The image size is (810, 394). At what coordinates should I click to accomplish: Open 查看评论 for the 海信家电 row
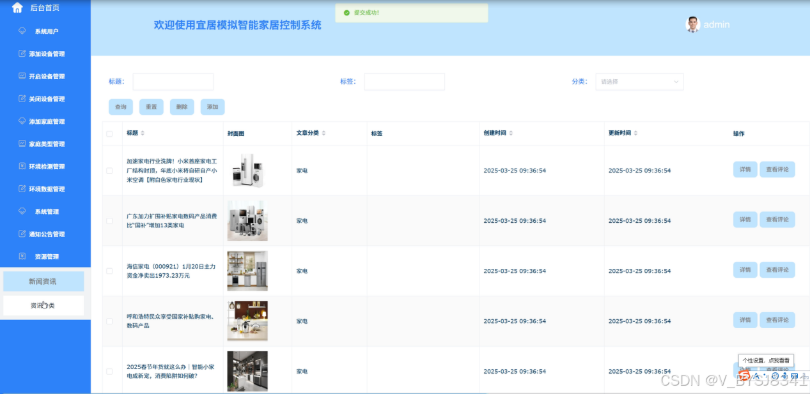point(777,269)
